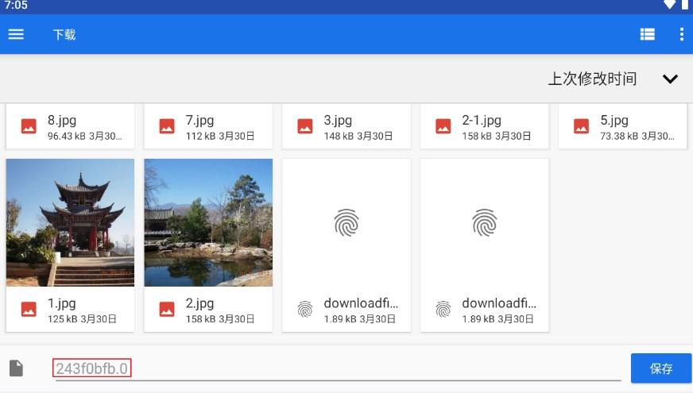The height and width of the screenshot is (393, 693).
Task: Click the 下载 folder title
Action: coord(64,34)
